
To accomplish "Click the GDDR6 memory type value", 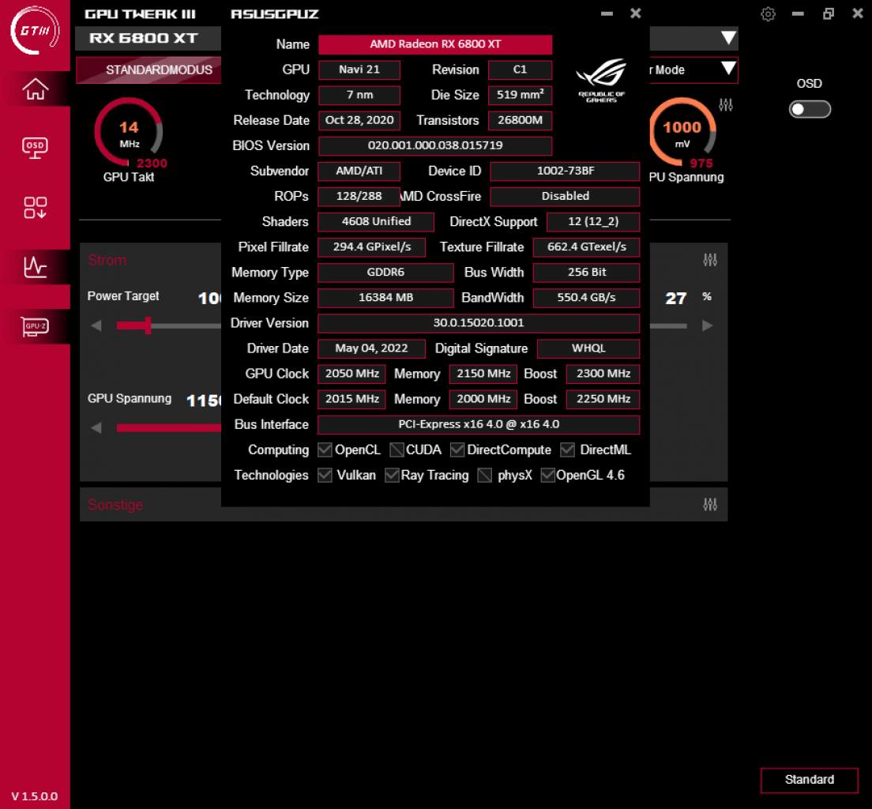I will pyautogui.click(x=386, y=273).
